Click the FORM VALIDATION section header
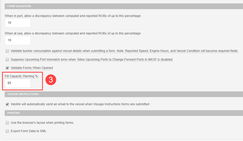 coord(19,6)
